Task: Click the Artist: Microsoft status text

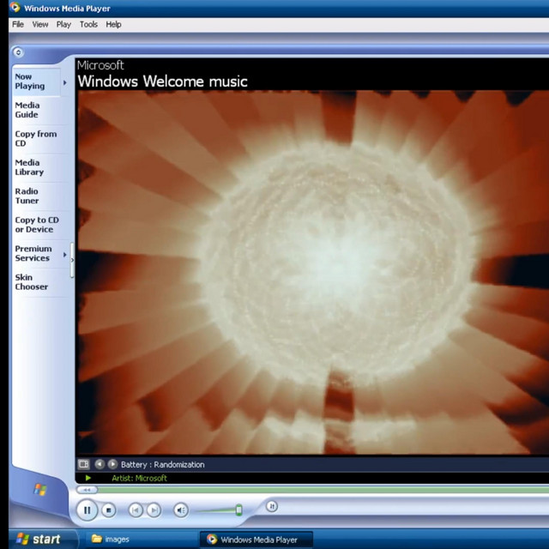Action: [x=139, y=479]
